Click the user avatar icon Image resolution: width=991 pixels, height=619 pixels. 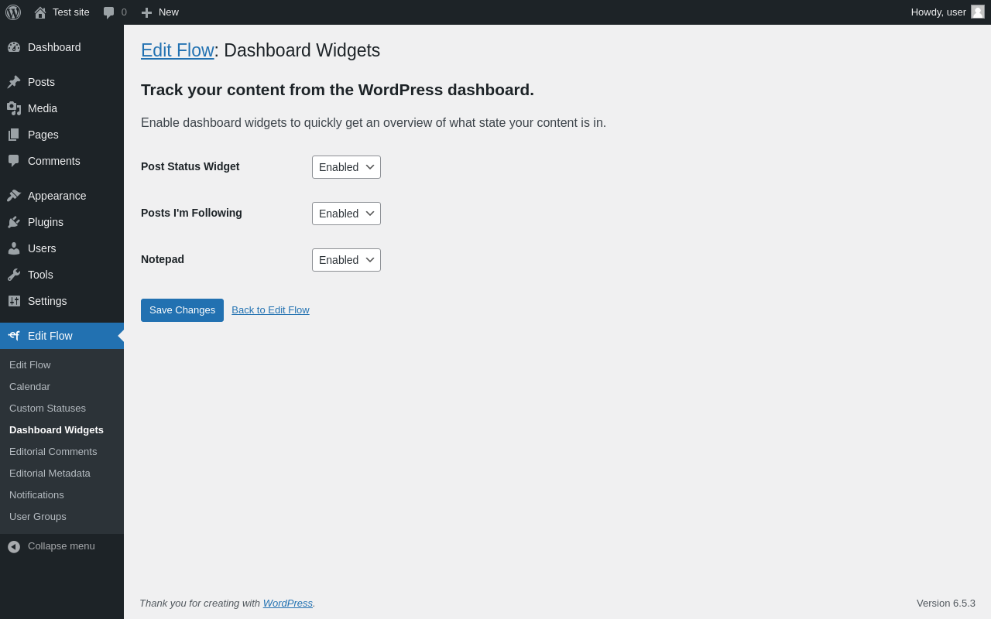click(x=978, y=12)
